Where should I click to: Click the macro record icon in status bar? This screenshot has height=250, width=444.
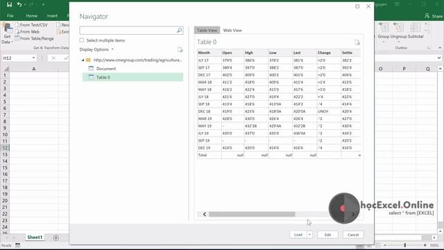tap(17, 245)
